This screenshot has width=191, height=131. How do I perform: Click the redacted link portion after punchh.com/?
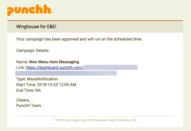point(110,67)
